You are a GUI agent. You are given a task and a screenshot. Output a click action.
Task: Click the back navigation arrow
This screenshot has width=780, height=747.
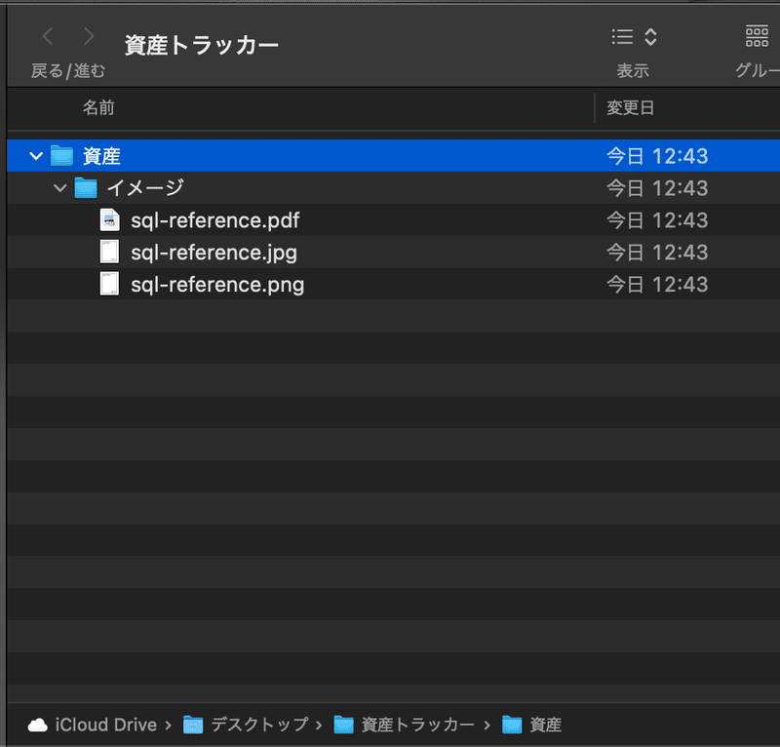48,36
